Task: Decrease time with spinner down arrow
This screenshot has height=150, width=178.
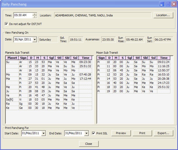Action: [x=35, y=17]
